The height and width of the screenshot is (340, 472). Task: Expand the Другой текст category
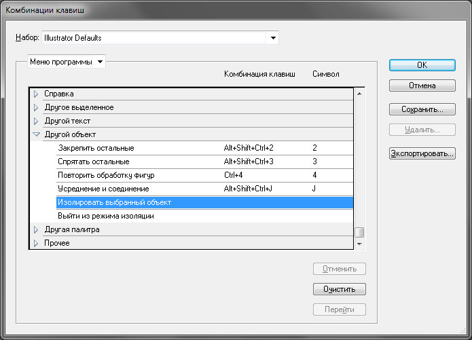(x=36, y=121)
